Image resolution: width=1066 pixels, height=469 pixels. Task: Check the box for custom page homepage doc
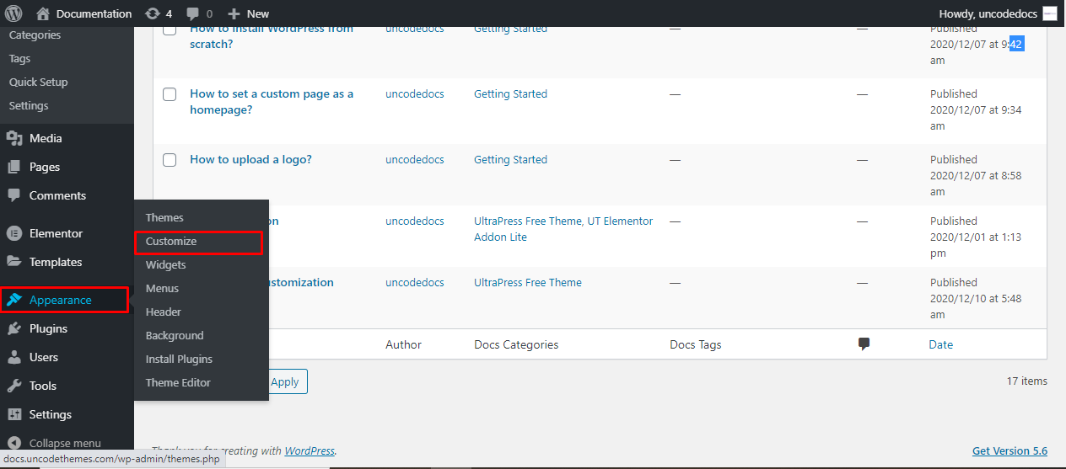pos(170,94)
